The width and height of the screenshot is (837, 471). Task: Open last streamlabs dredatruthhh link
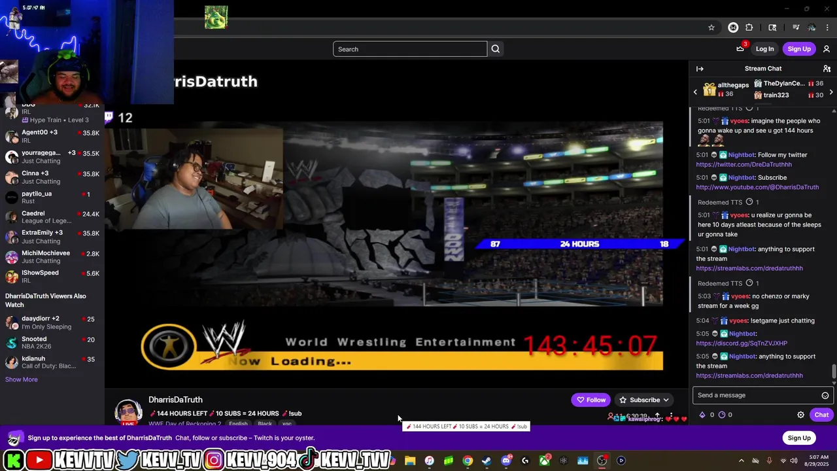tap(749, 375)
